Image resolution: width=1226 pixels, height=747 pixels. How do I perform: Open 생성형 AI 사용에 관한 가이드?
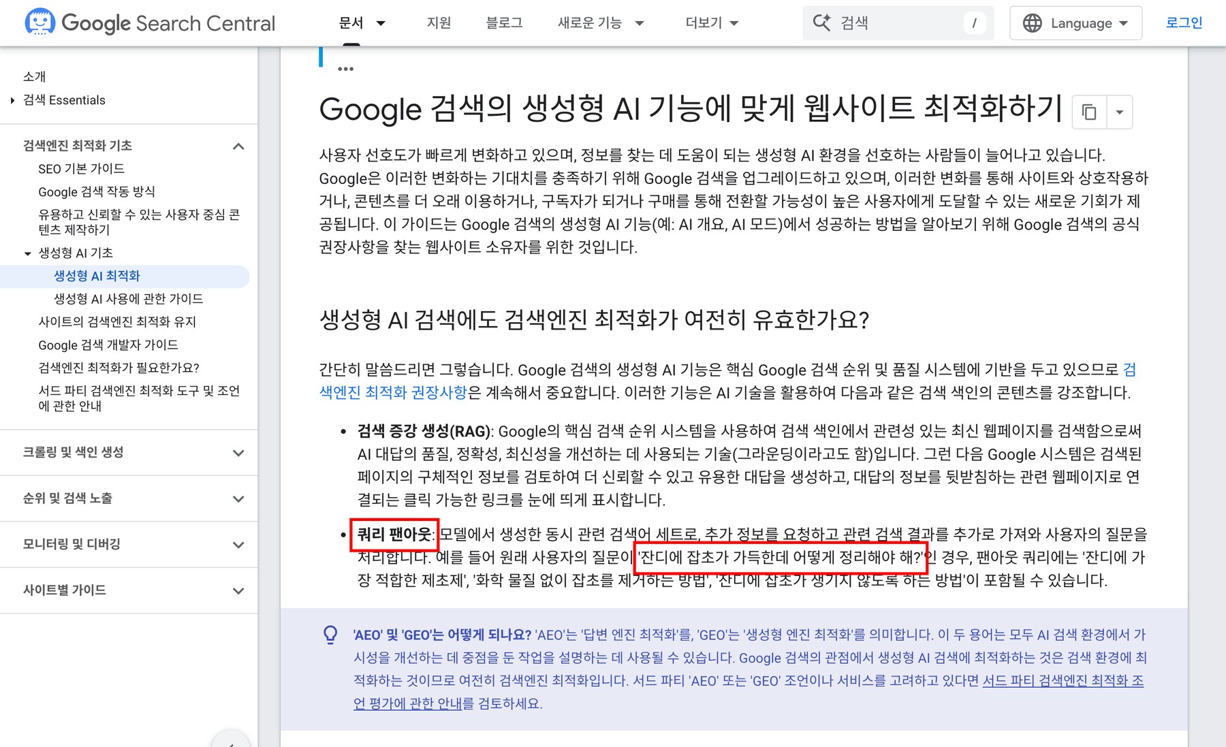128,299
